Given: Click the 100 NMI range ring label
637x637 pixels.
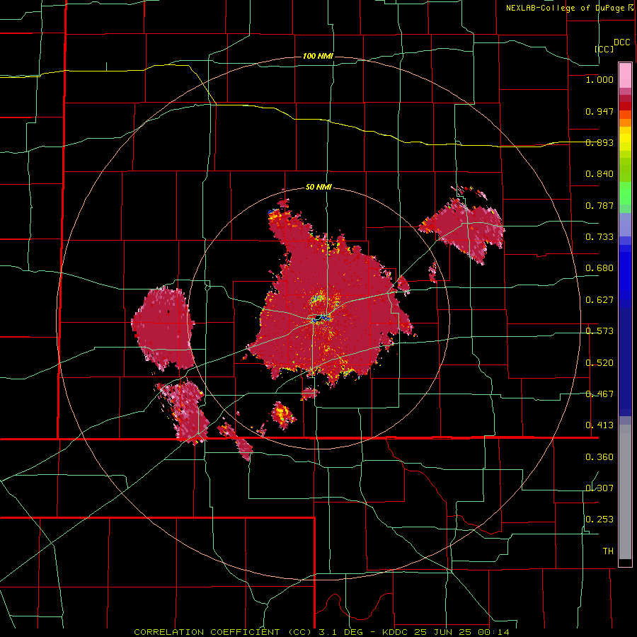Looking at the screenshot, I should coord(318,56).
